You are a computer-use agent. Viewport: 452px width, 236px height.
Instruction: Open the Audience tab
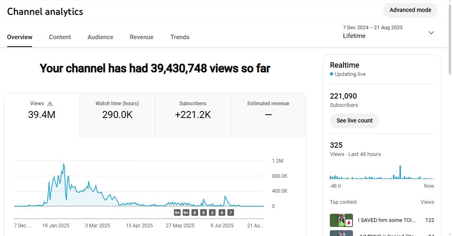point(100,37)
